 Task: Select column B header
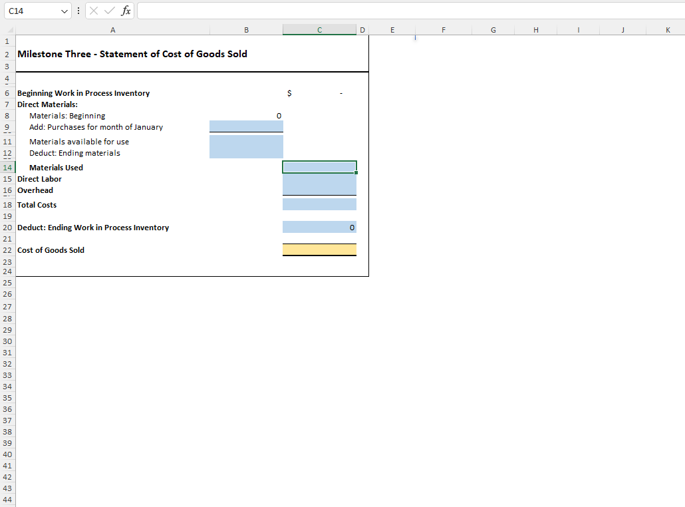[x=246, y=30]
